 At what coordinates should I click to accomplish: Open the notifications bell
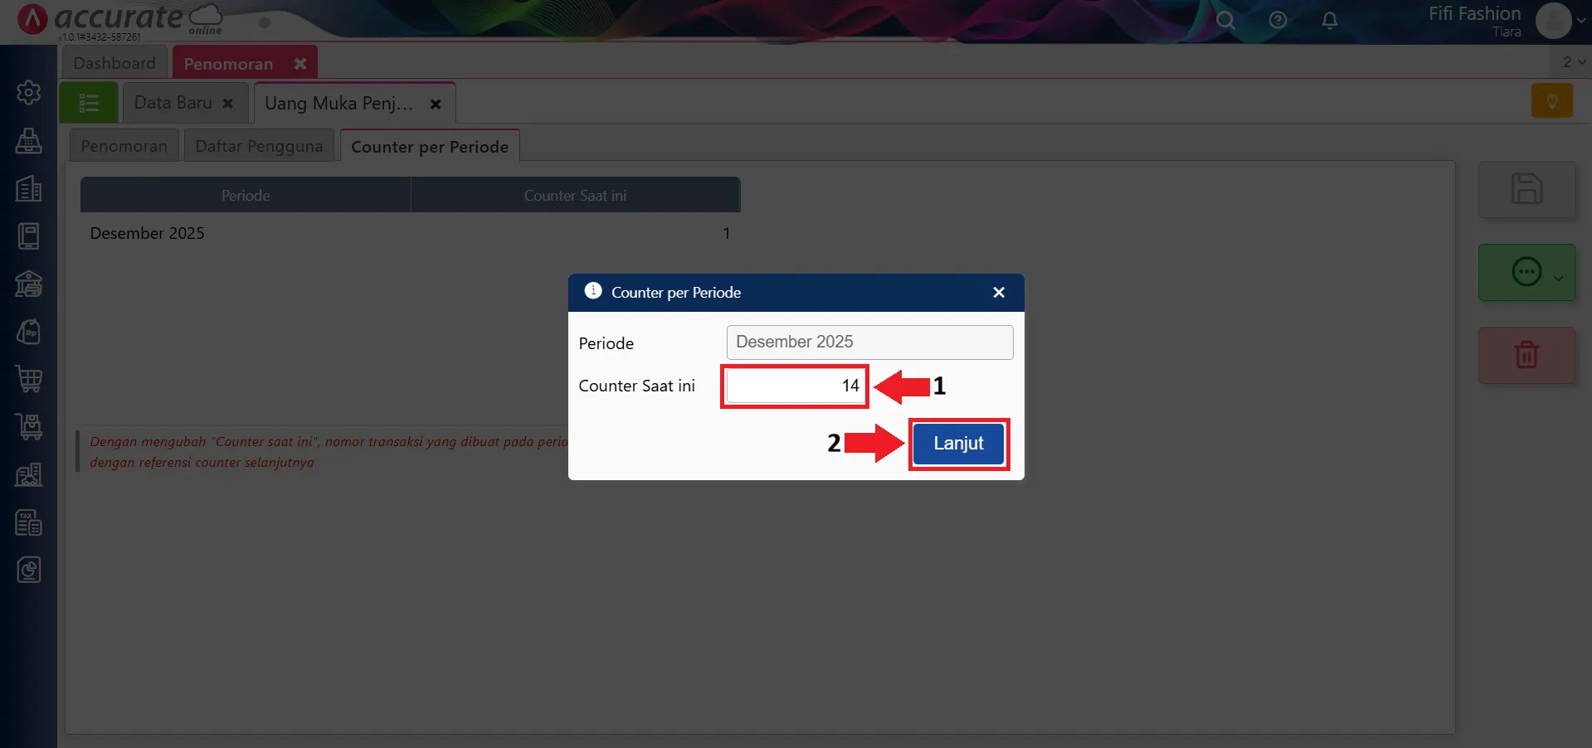click(x=1329, y=21)
